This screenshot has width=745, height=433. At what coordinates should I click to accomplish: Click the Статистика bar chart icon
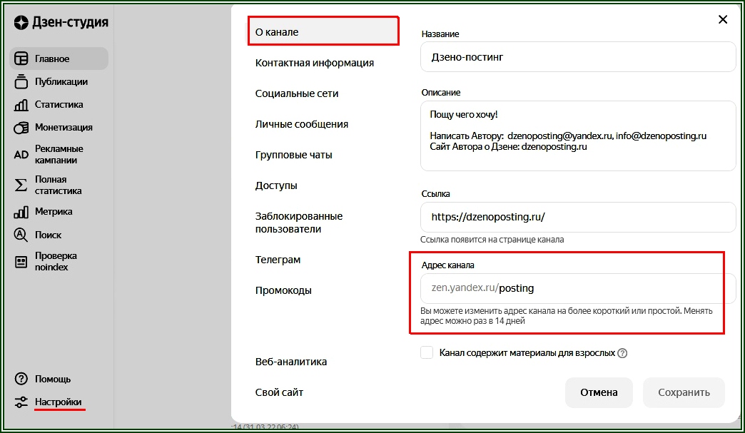21,104
